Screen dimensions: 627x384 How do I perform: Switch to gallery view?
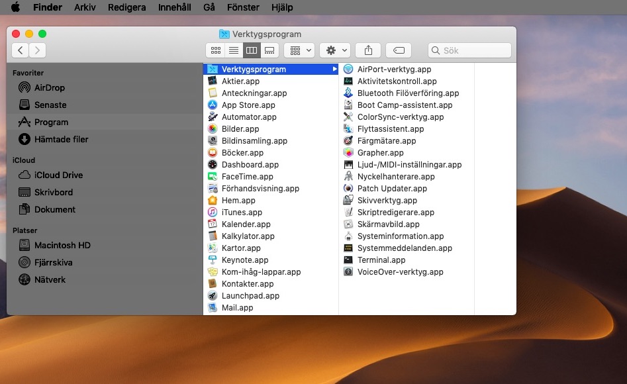[x=269, y=50]
